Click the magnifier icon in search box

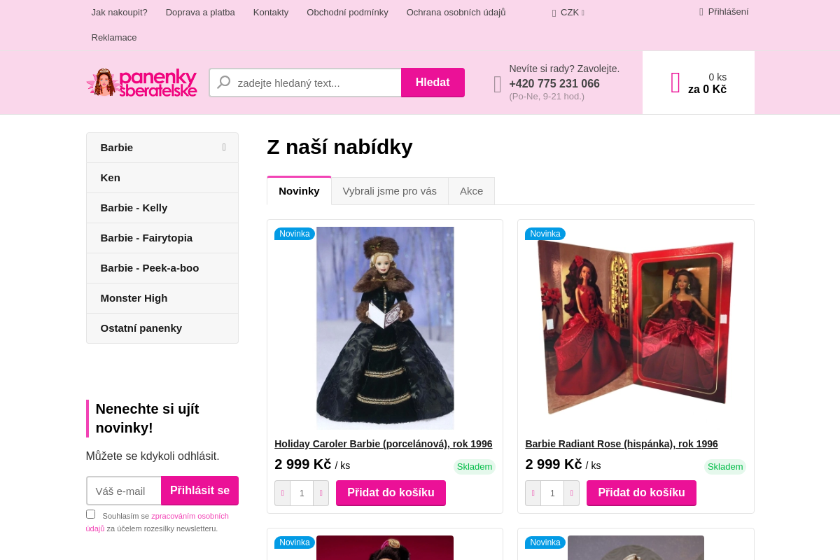224,83
